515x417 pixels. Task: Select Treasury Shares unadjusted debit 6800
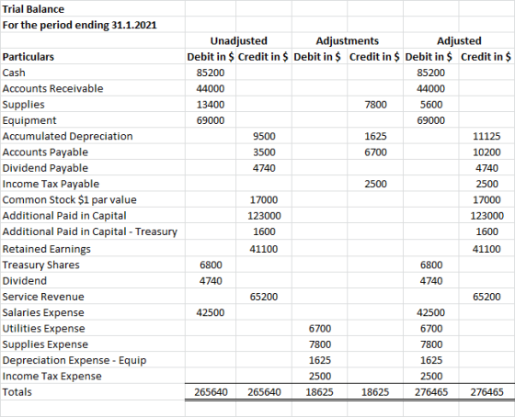click(211, 265)
